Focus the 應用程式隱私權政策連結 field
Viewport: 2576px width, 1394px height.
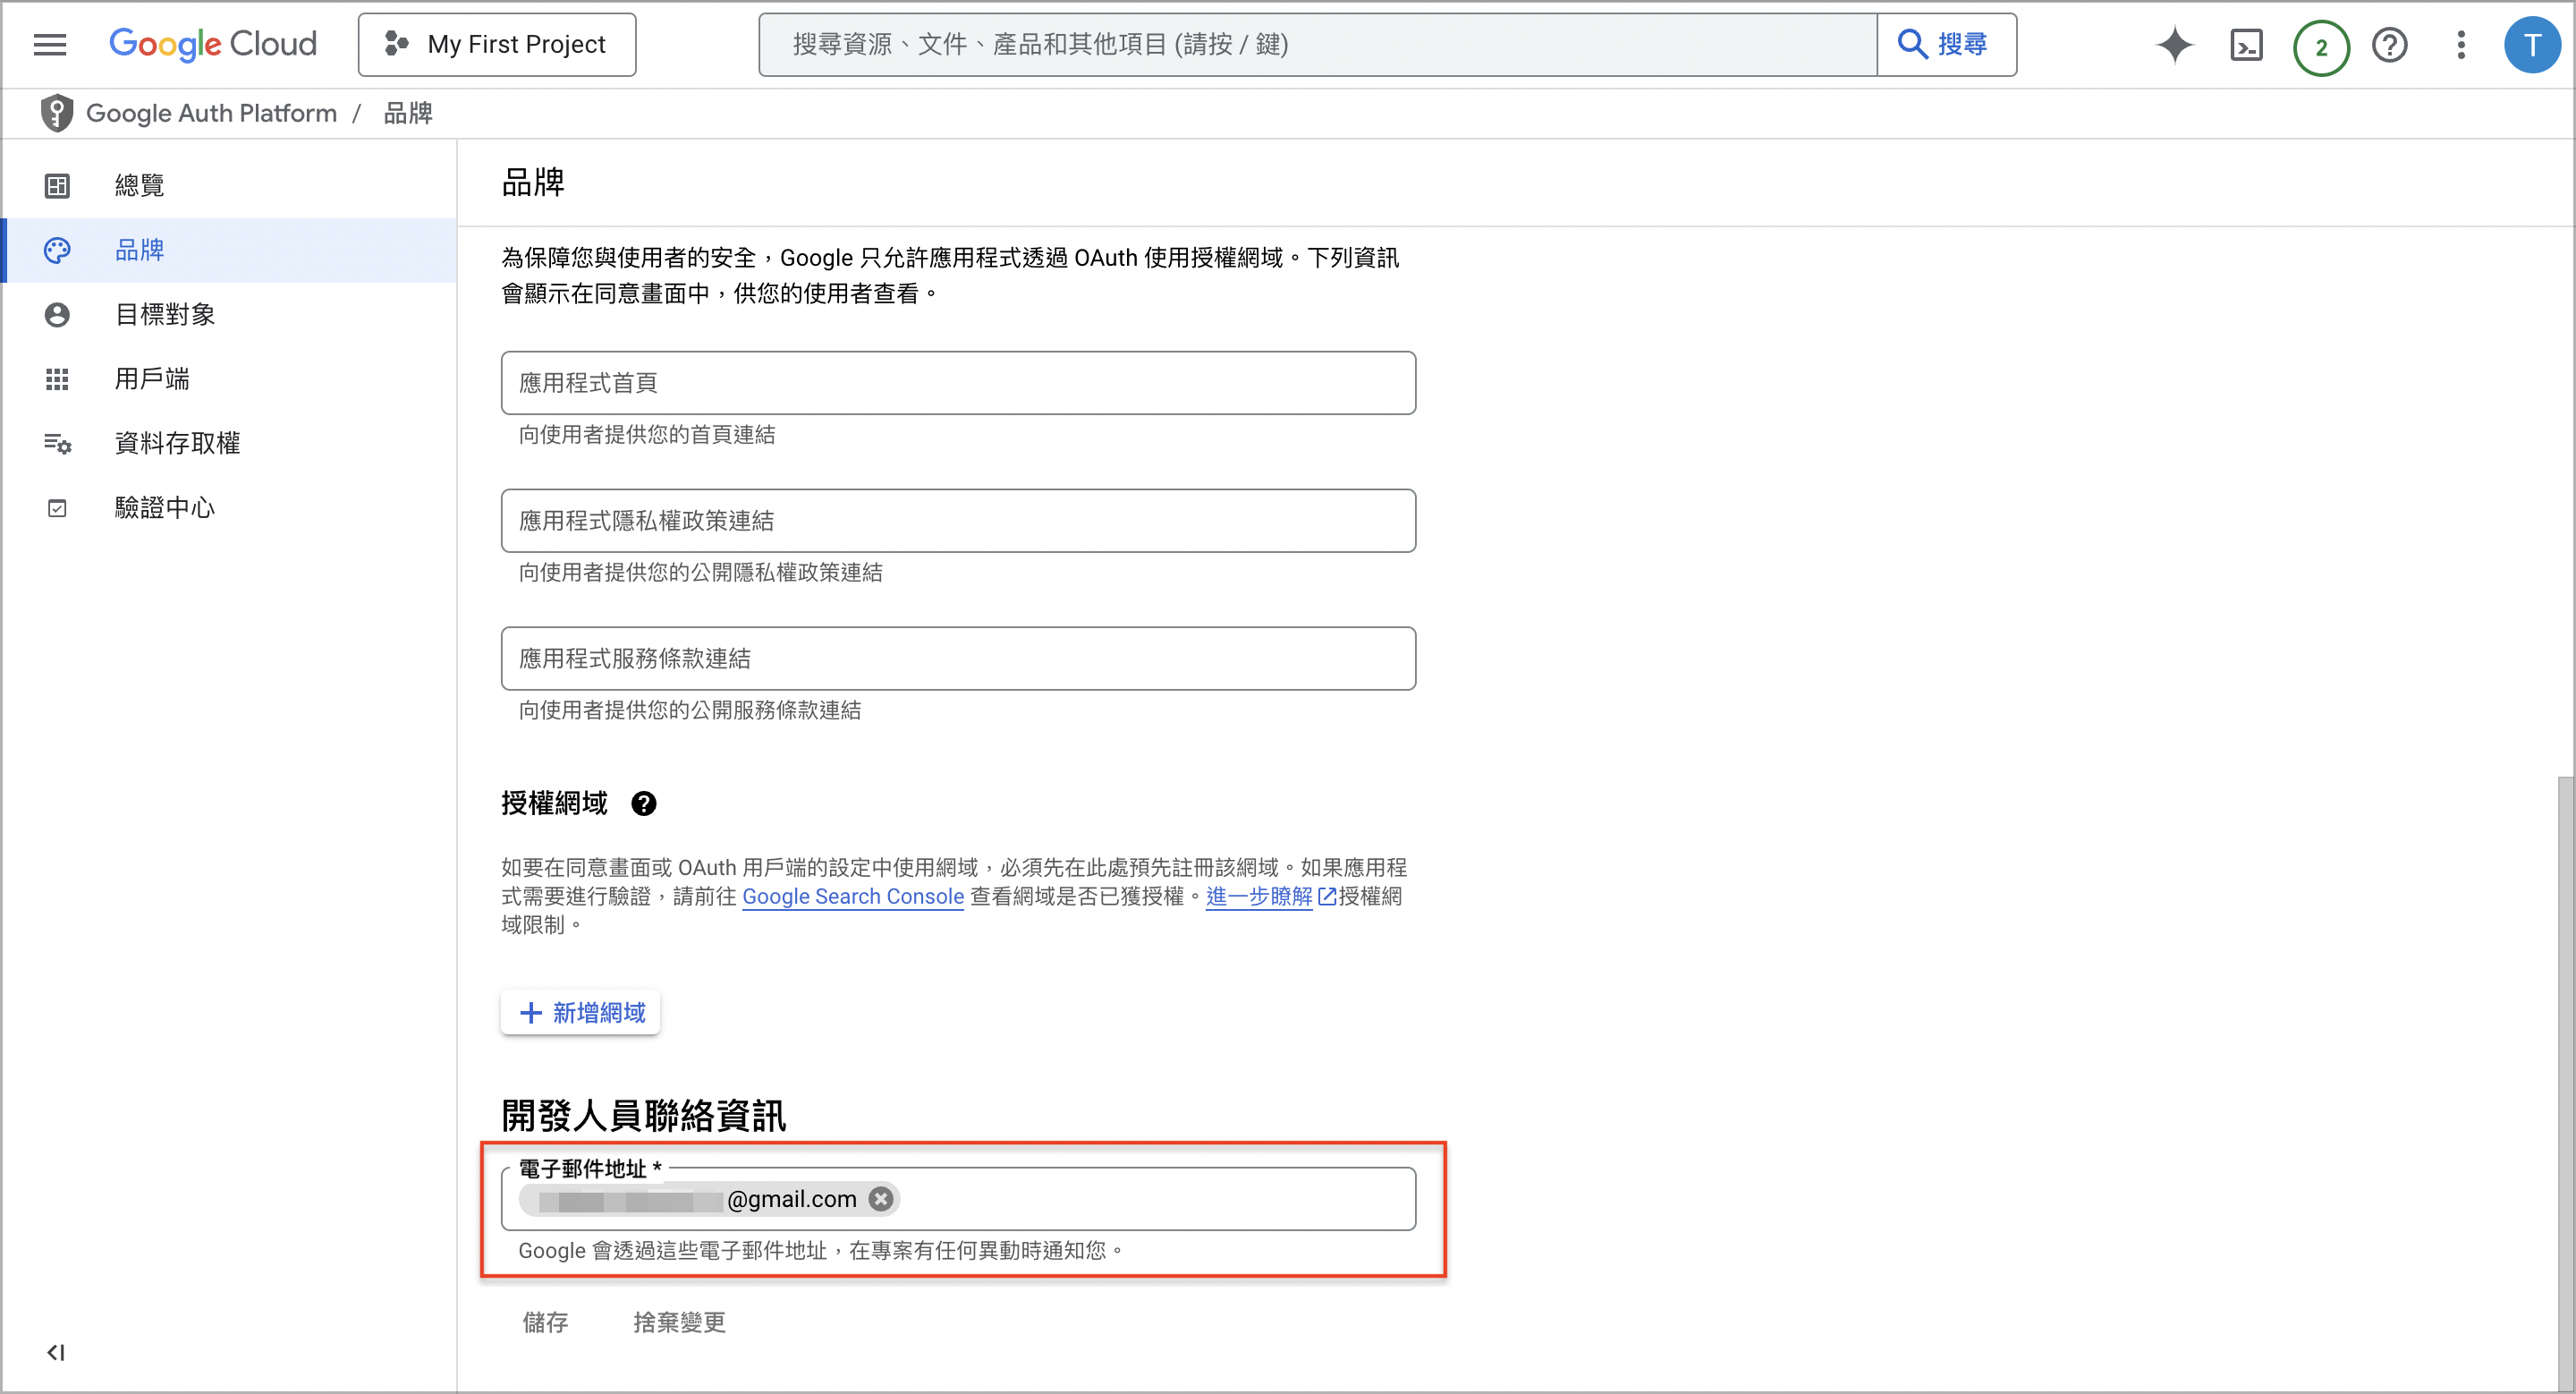(958, 521)
